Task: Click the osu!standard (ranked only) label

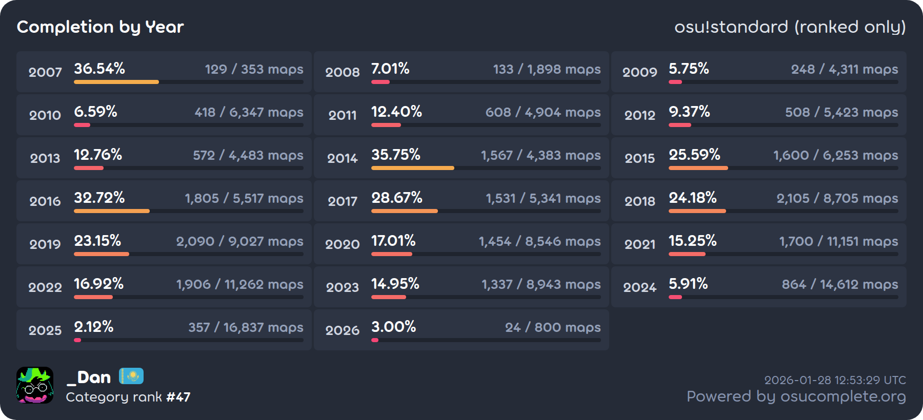Action: pyautogui.click(x=790, y=27)
